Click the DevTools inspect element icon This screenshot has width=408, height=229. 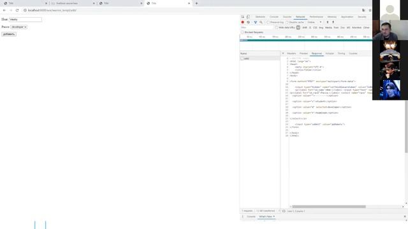click(242, 17)
